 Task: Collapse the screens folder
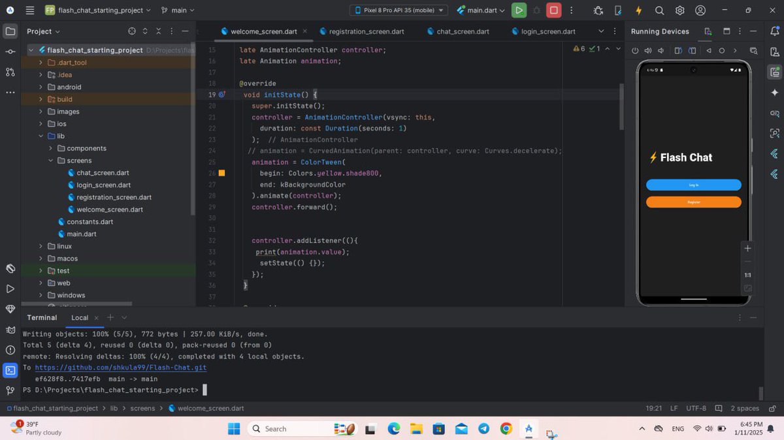pyautogui.click(x=50, y=161)
